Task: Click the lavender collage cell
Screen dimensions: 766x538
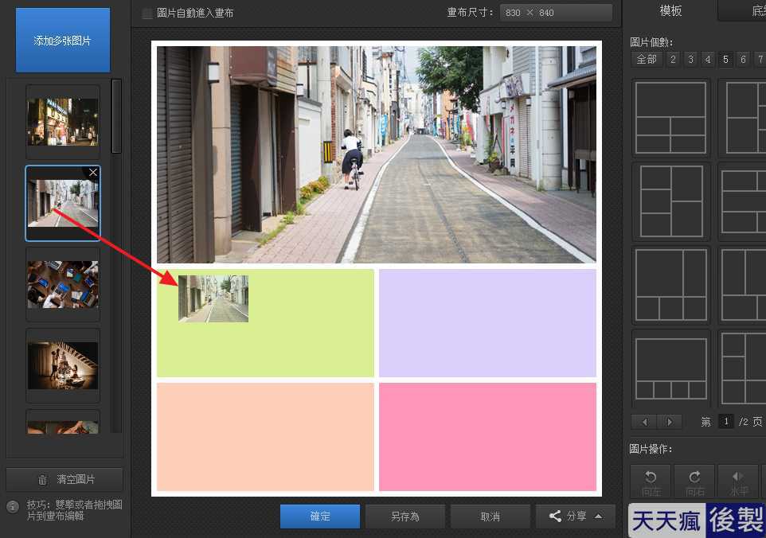Action: (487, 323)
